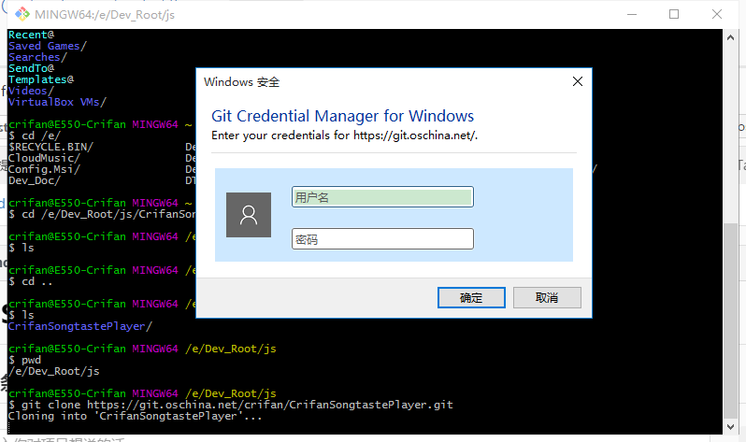Click the '$ pwd' command line in terminal
746x442 pixels.
coord(24,360)
